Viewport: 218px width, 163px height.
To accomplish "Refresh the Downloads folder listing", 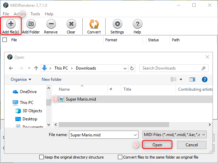I will click(132, 68).
